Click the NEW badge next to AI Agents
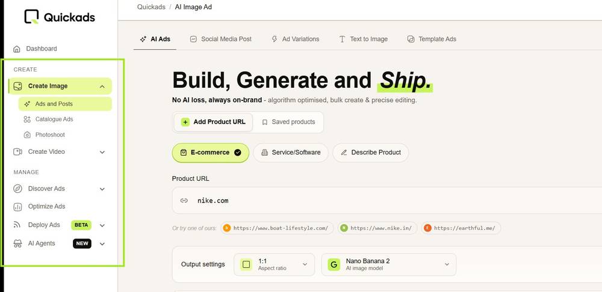The width and height of the screenshot is (602, 292). (82, 244)
